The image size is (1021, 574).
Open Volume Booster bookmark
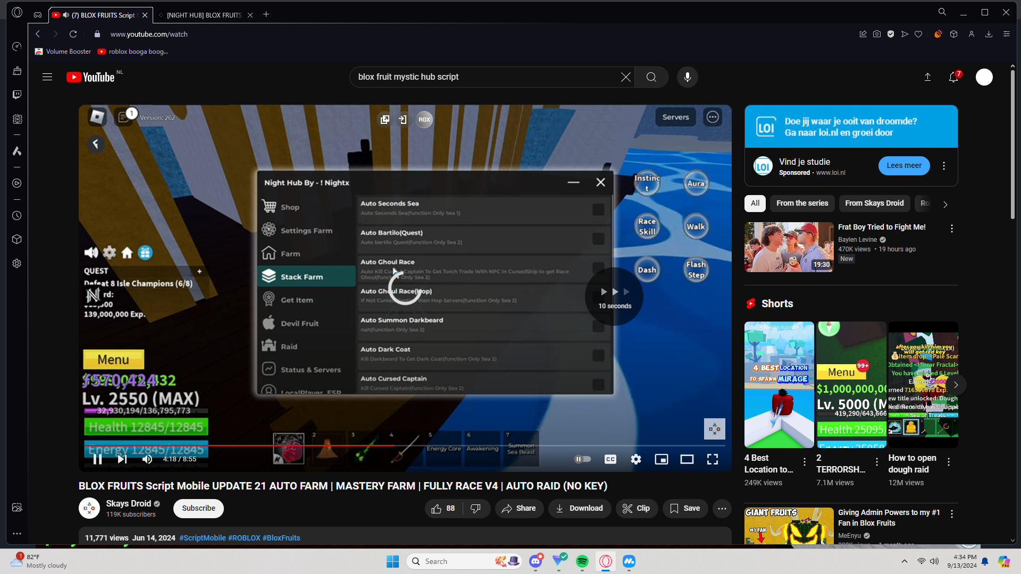click(63, 52)
